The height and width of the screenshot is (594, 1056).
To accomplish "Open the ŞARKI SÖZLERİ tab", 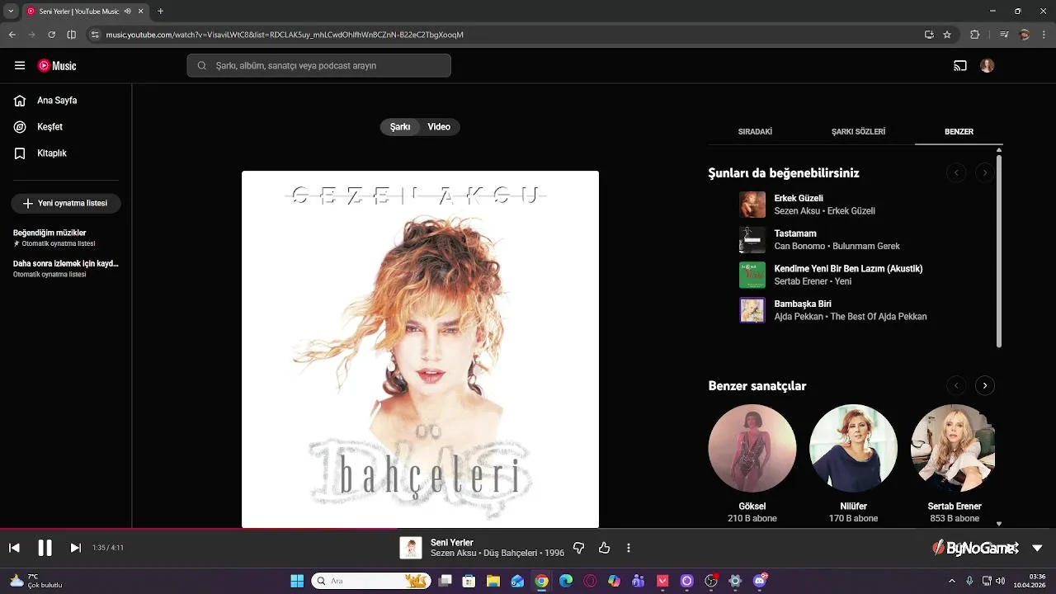I will [858, 132].
